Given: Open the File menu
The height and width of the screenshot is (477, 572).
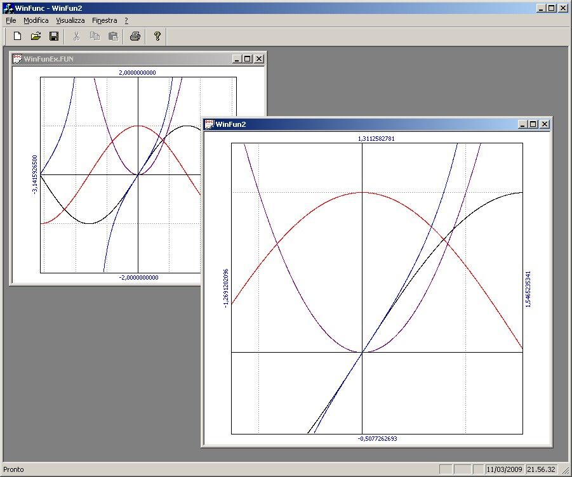Looking at the screenshot, I should click(x=11, y=20).
